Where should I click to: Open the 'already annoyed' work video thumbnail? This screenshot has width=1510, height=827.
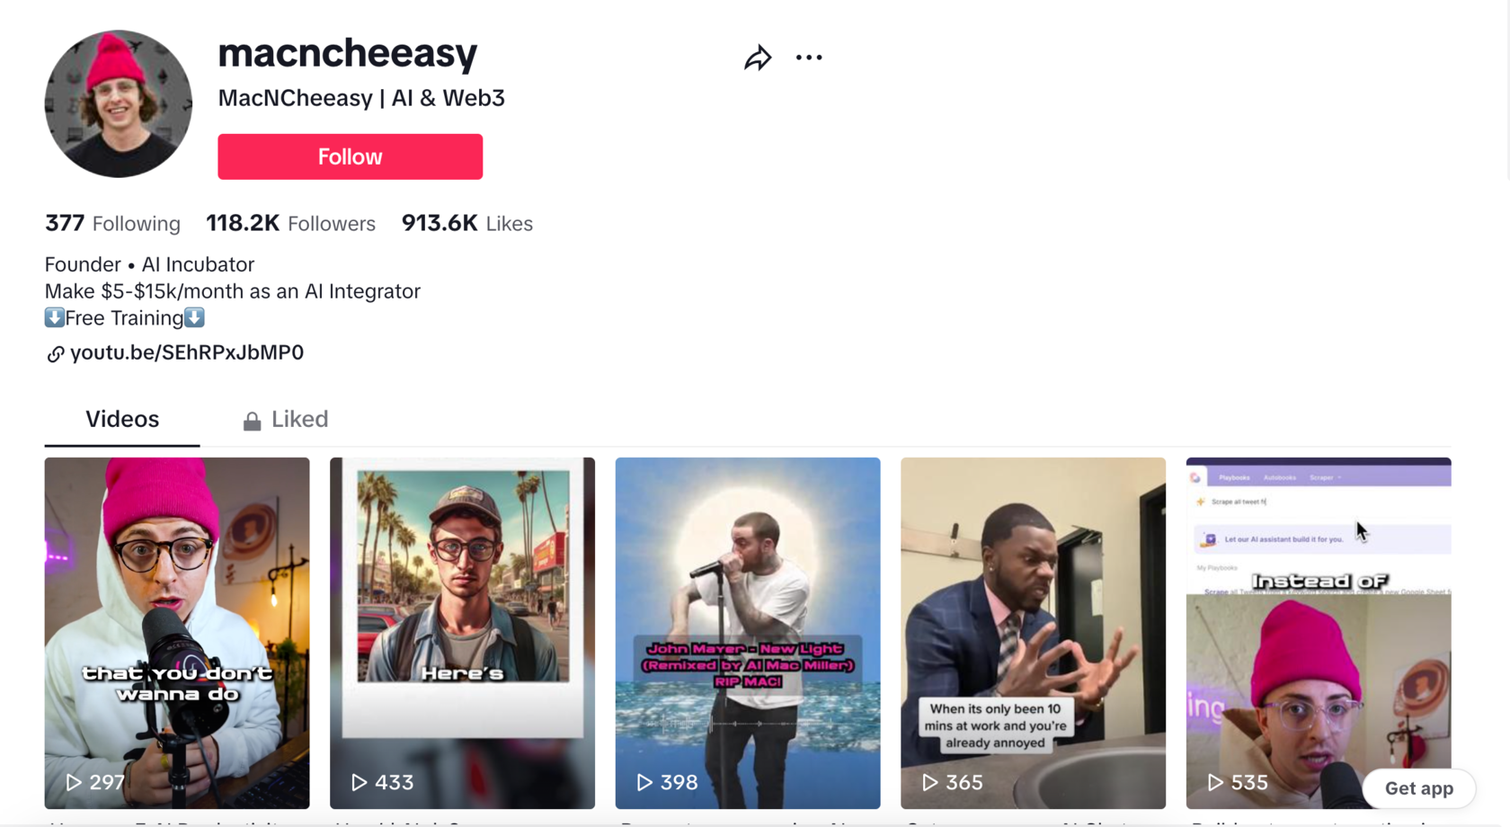coord(1033,633)
